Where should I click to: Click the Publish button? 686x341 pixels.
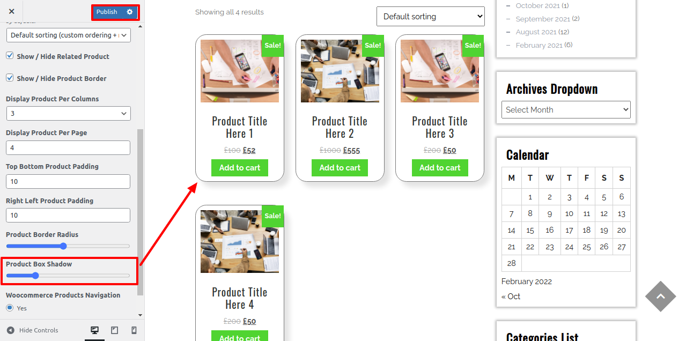107,12
